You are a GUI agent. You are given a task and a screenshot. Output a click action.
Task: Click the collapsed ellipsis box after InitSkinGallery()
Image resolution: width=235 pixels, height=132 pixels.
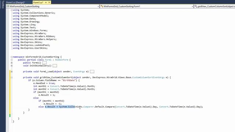pos(55,66)
